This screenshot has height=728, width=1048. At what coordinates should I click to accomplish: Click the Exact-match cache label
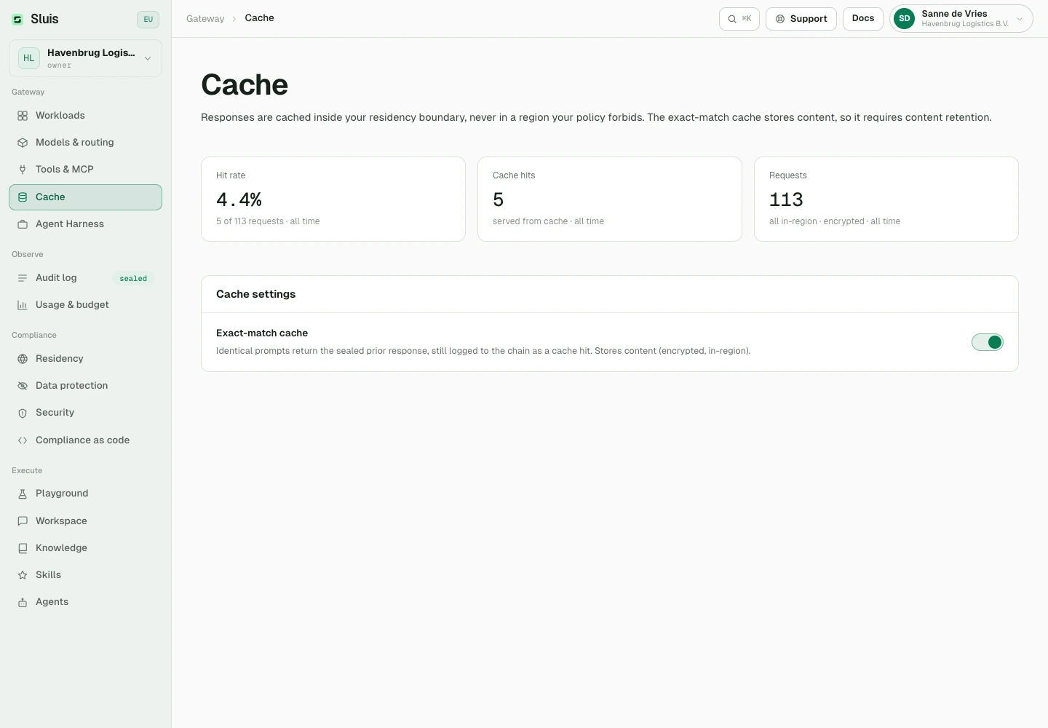pos(262,333)
